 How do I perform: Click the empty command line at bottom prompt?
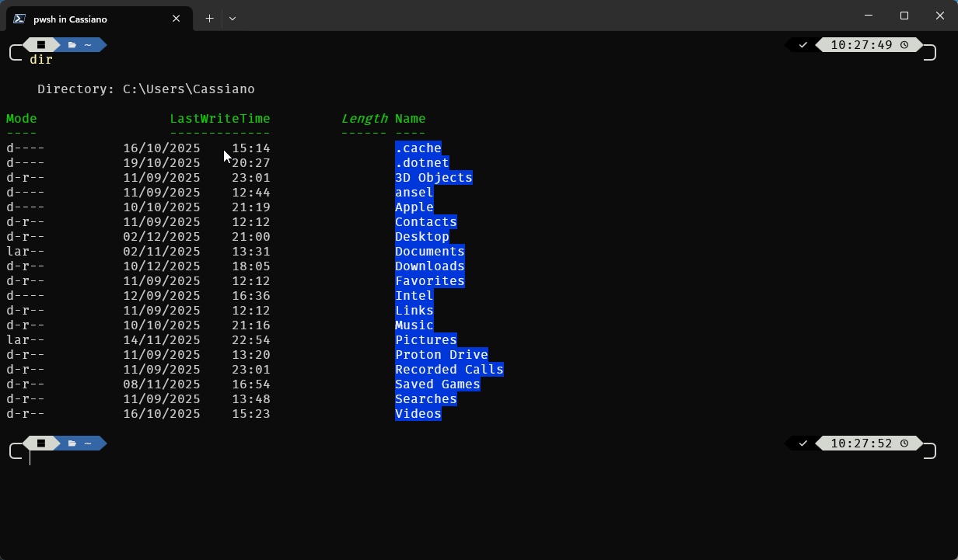click(x=233, y=458)
